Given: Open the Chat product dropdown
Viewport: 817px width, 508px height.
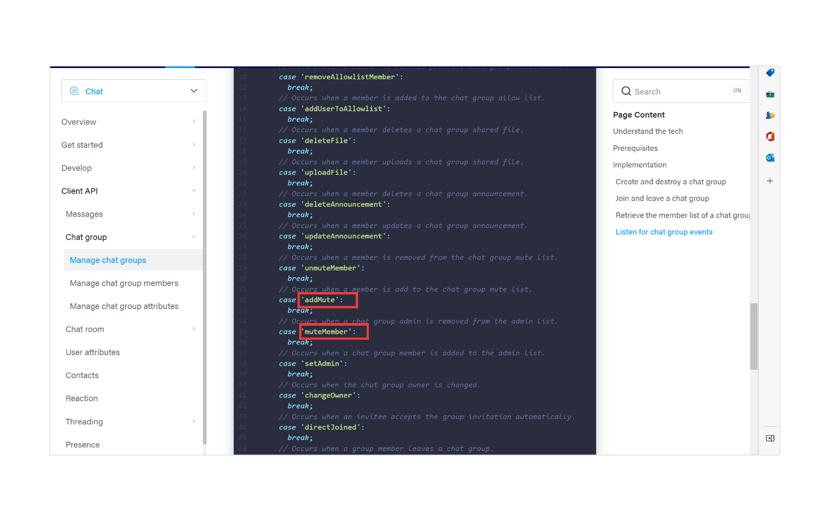Looking at the screenshot, I should (133, 91).
